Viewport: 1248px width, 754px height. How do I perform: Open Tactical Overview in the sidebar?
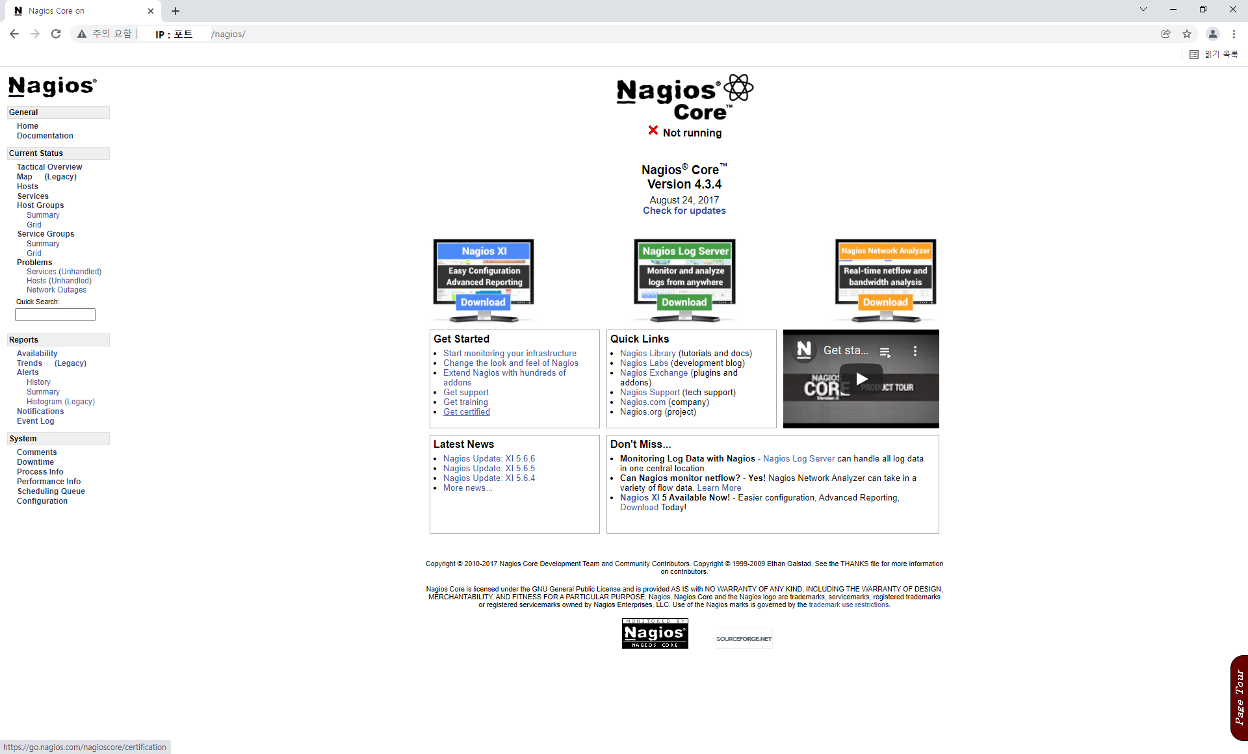[49, 167]
